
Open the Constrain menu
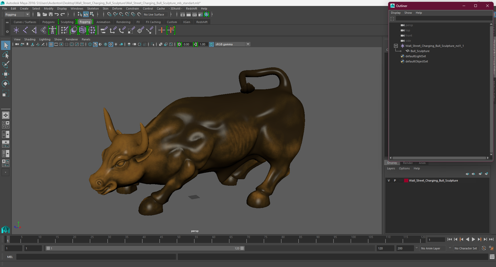(132, 9)
